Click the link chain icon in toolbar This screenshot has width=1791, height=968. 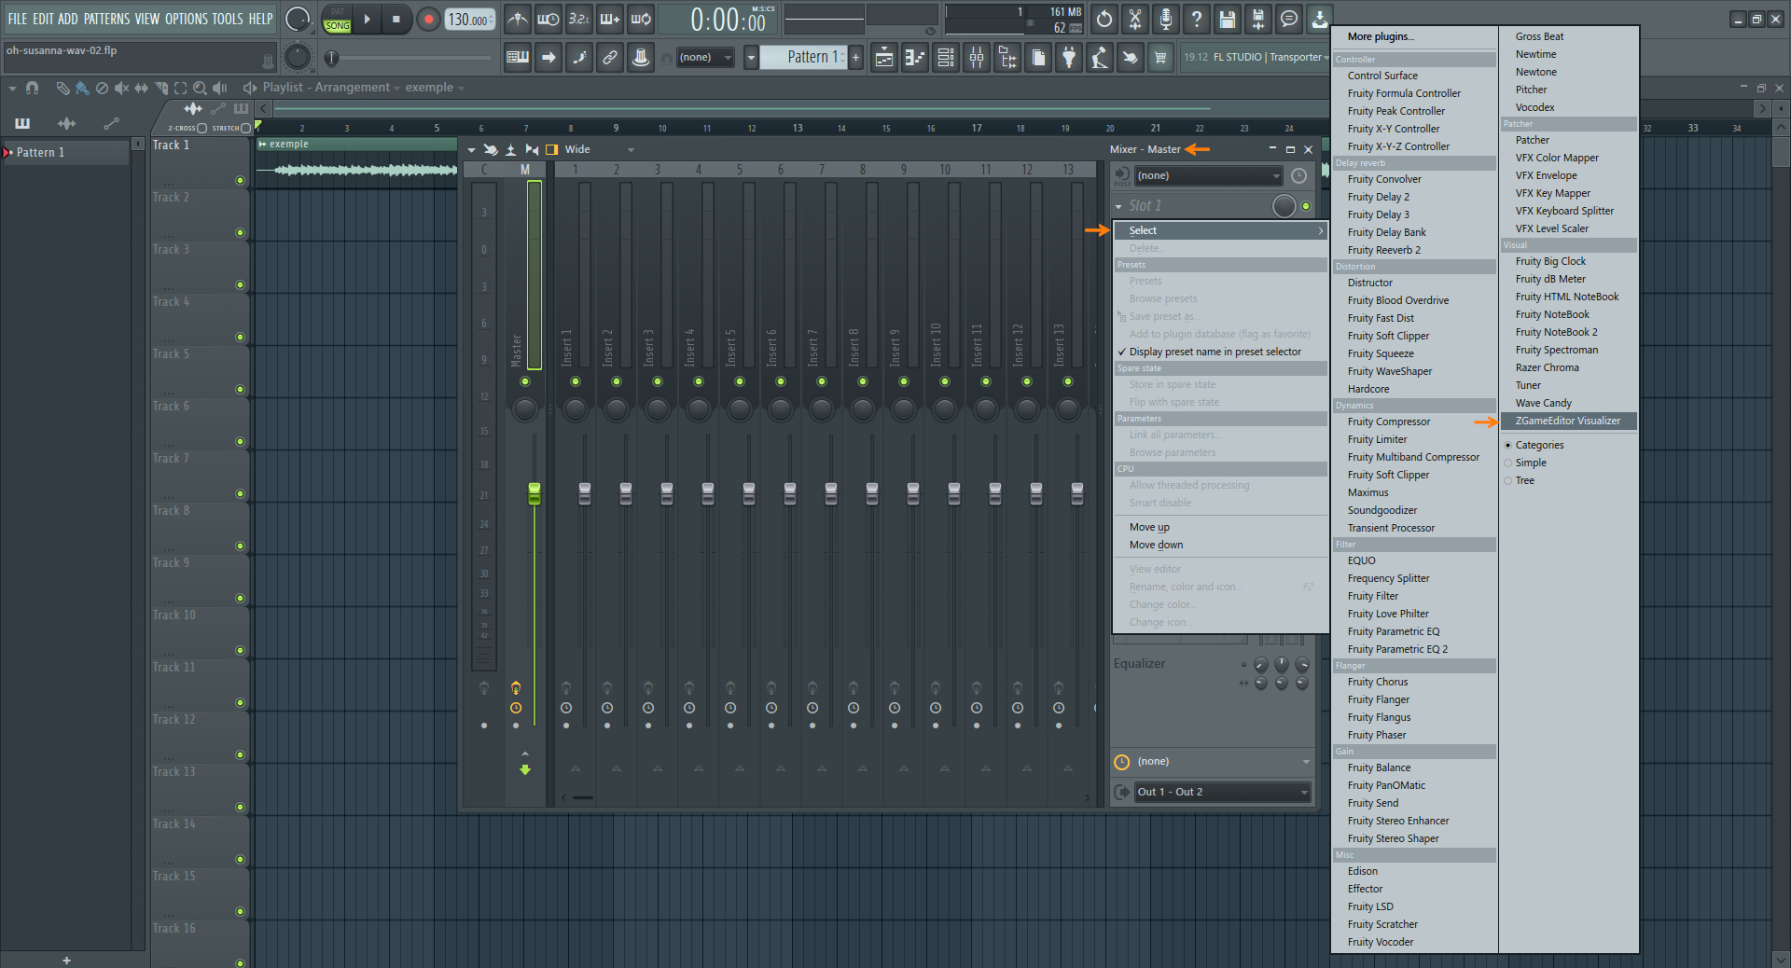pos(609,58)
